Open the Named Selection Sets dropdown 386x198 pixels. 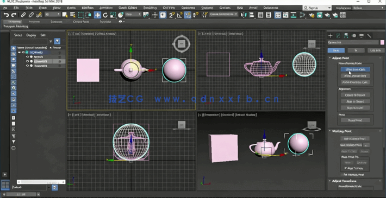223,15
